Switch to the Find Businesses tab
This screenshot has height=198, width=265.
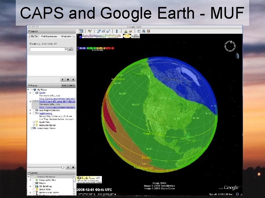(x=49, y=36)
